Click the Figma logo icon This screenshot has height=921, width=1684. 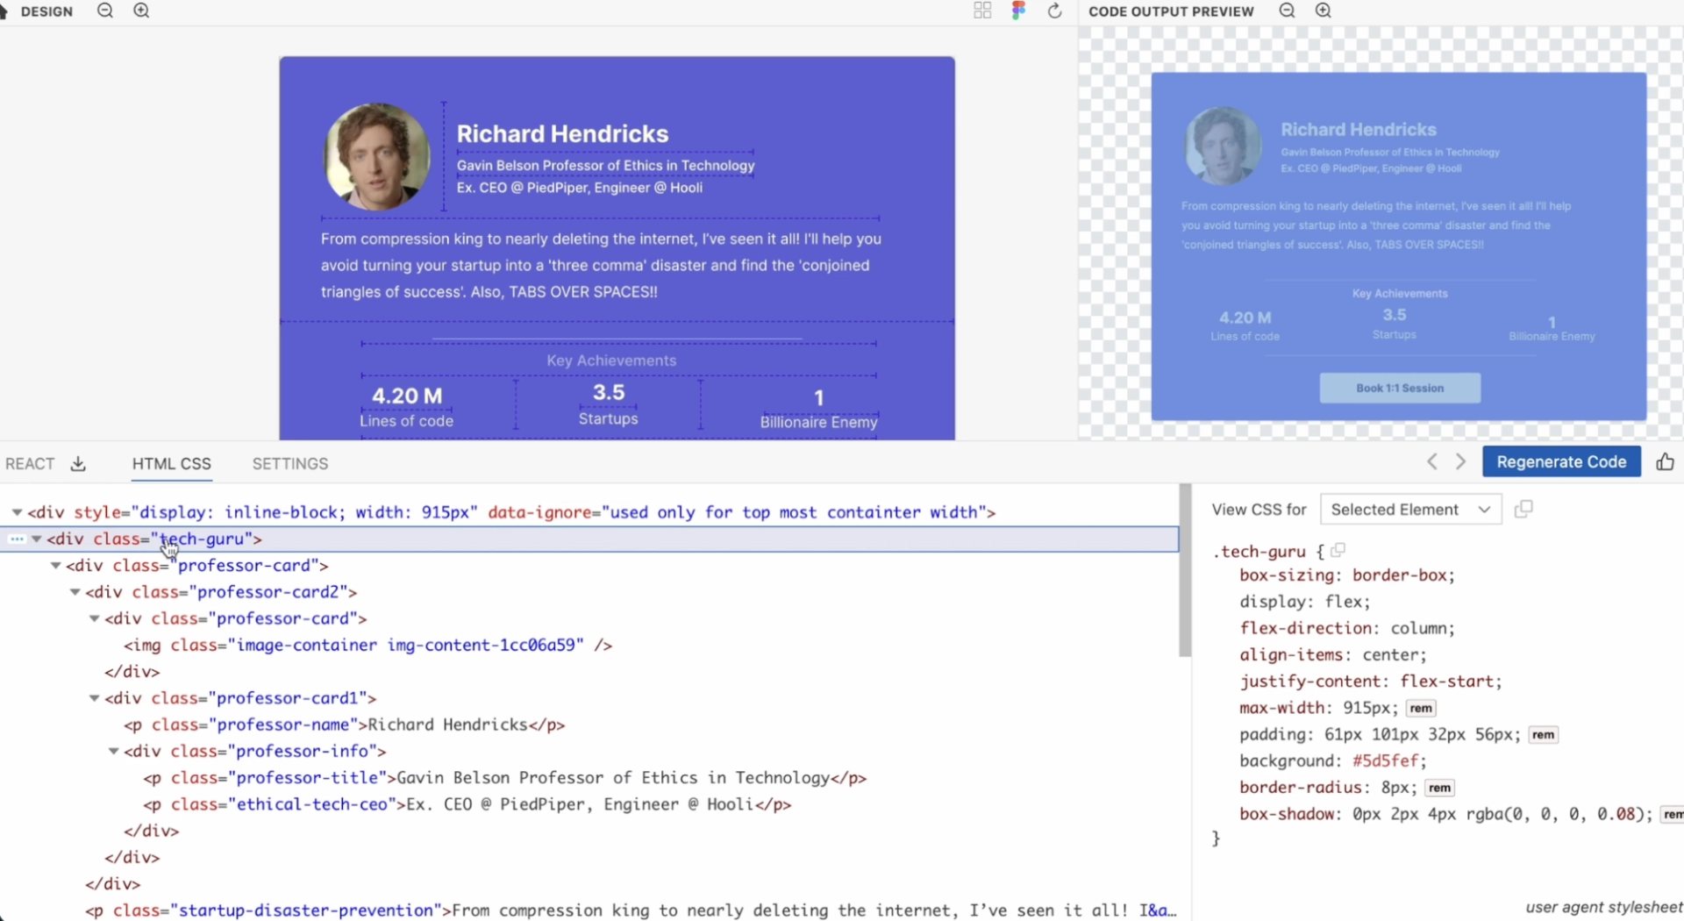1018,11
